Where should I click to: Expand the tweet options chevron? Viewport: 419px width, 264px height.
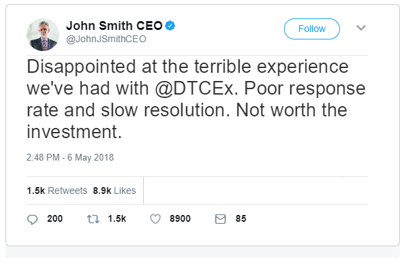pyautogui.click(x=361, y=28)
